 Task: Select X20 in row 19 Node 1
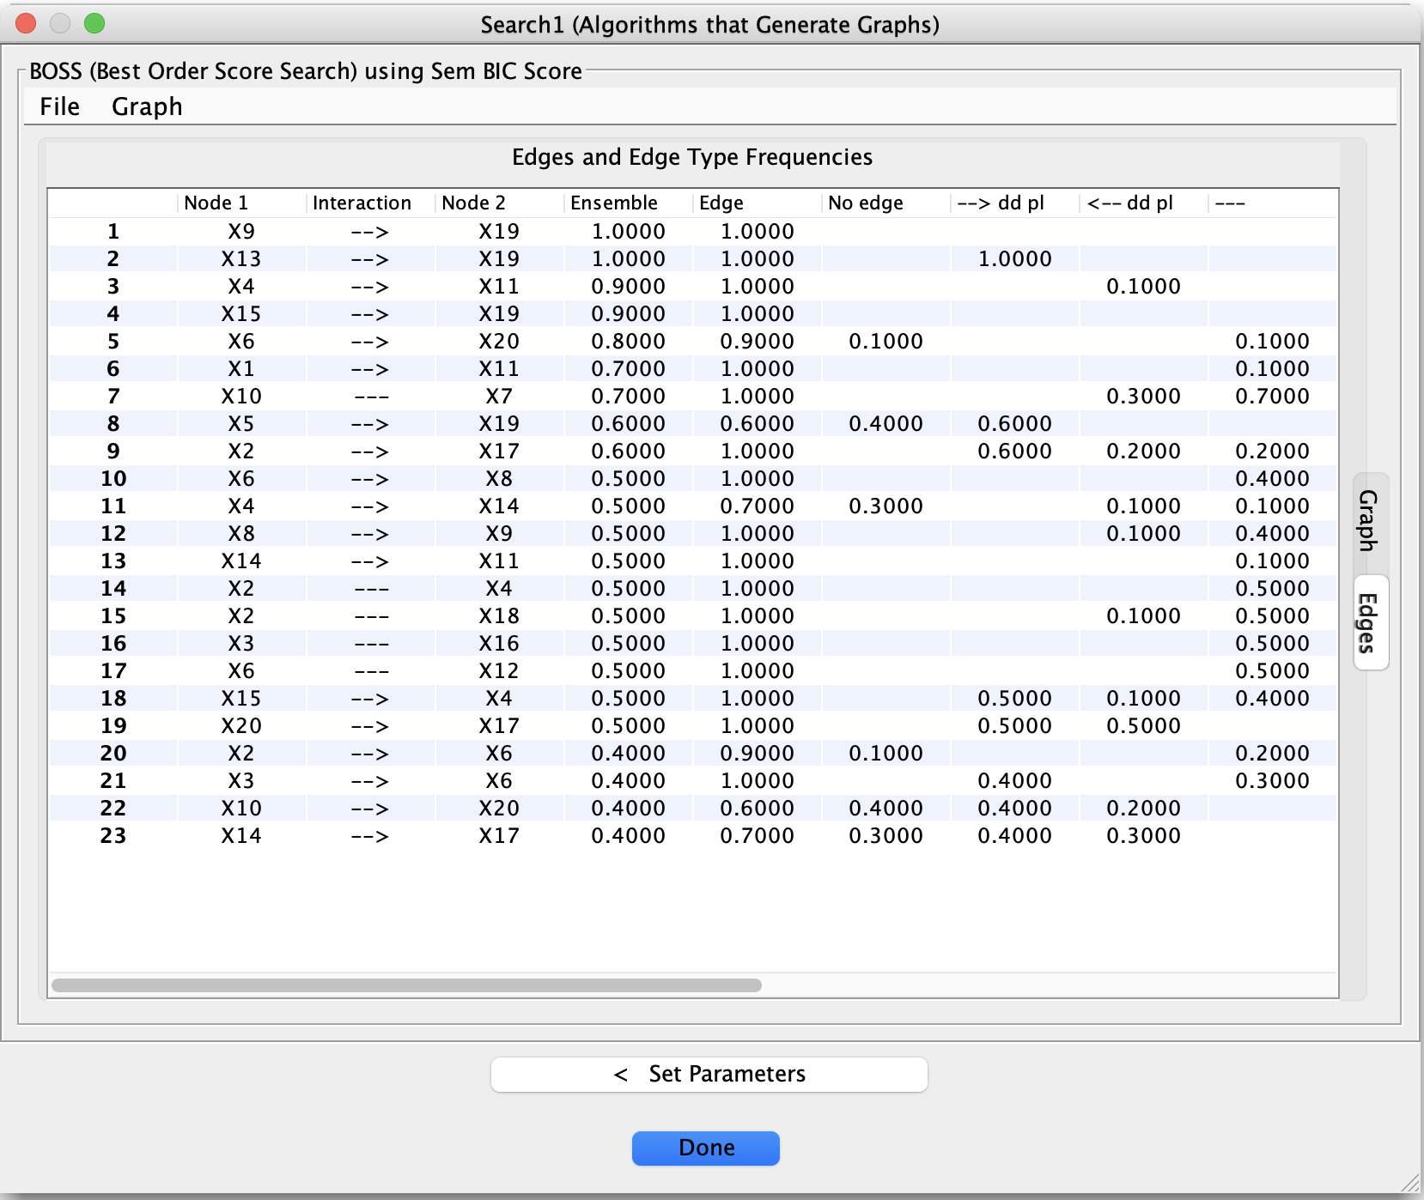241,725
